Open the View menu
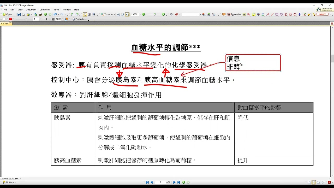Screen dimensions: 334x188 (x=20, y=10)
